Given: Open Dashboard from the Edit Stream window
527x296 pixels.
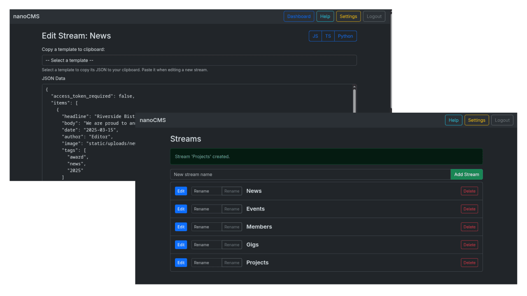Looking at the screenshot, I should (299, 16).
